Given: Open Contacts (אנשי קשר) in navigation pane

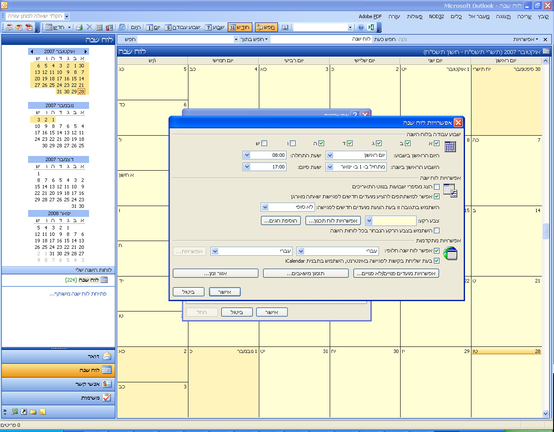Looking at the screenshot, I should [58, 384].
